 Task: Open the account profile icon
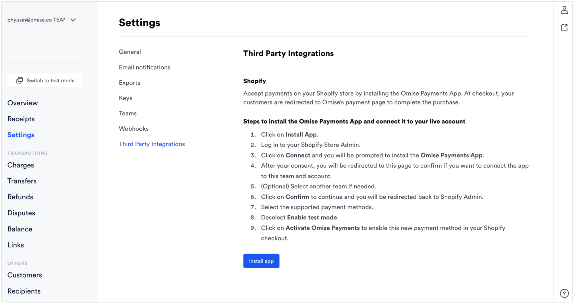[565, 10]
